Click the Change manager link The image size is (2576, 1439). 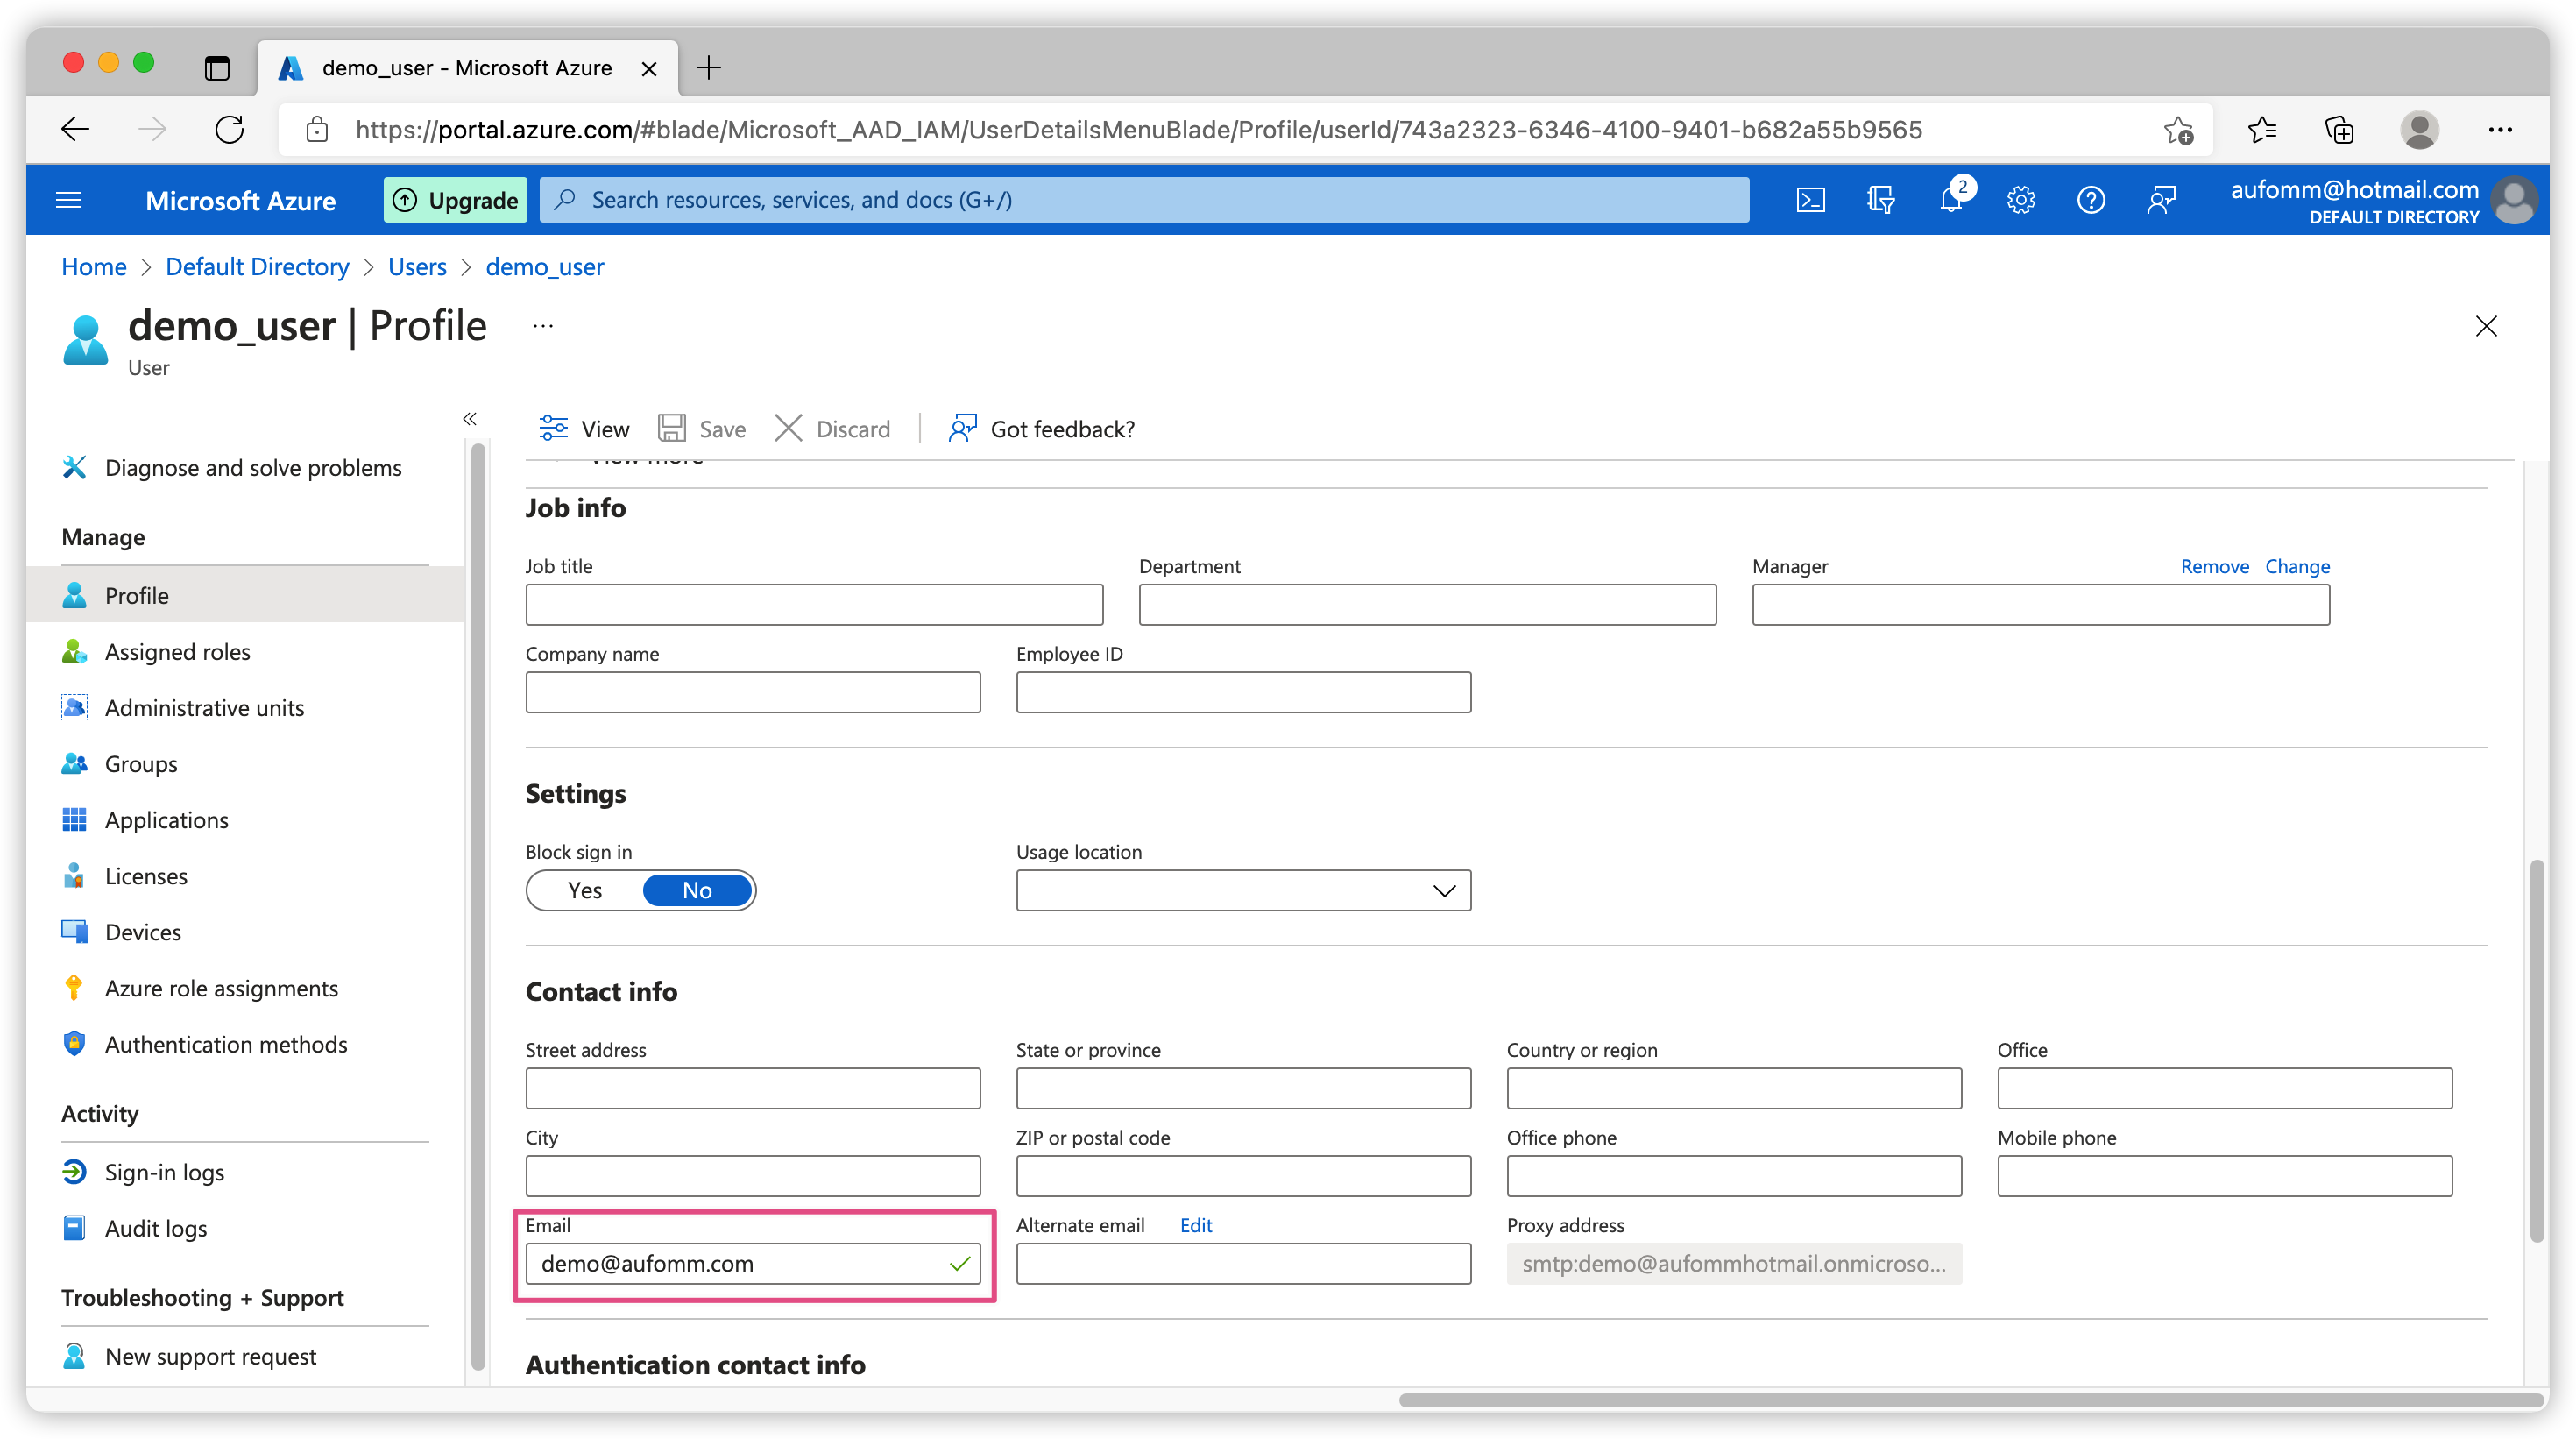[x=2297, y=566]
